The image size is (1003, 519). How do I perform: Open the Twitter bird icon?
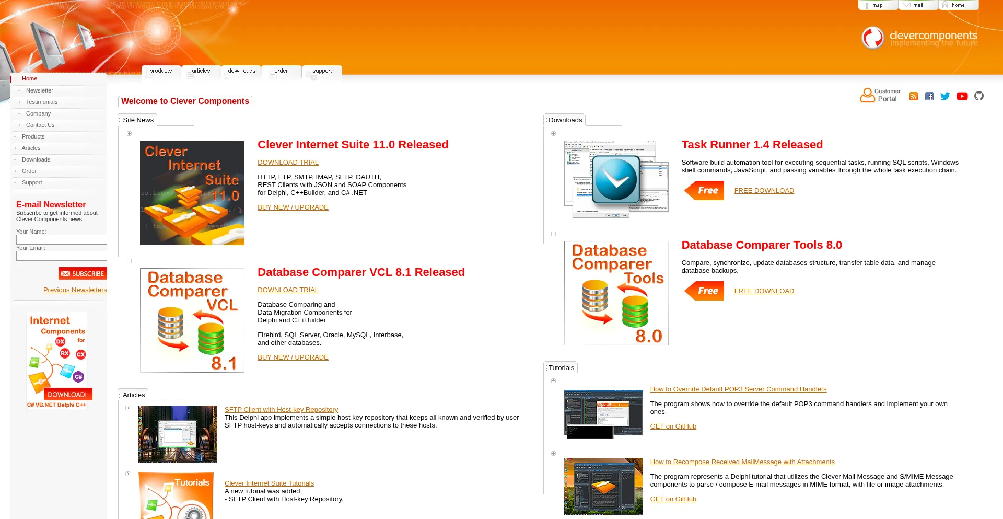pos(945,96)
